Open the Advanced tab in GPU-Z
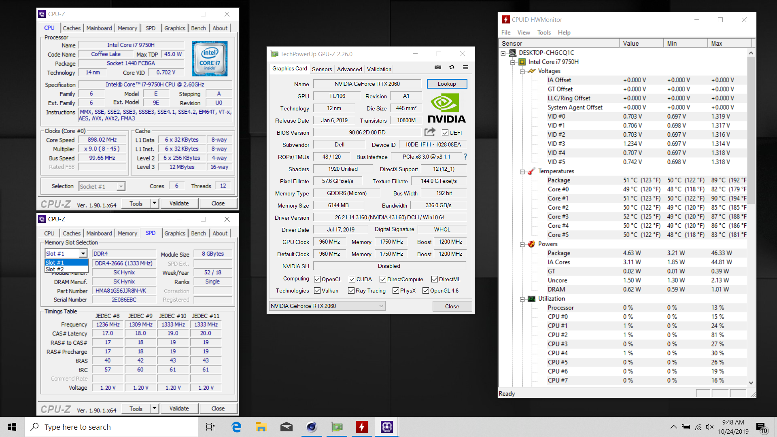Screen dimensions: 777x437 coord(350,69)
